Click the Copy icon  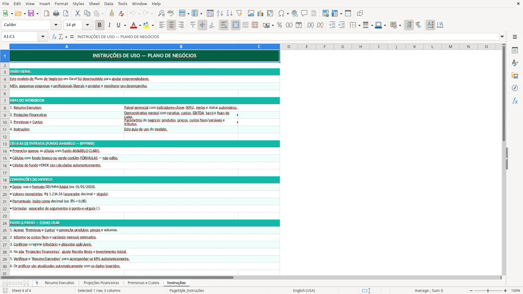[87, 14]
